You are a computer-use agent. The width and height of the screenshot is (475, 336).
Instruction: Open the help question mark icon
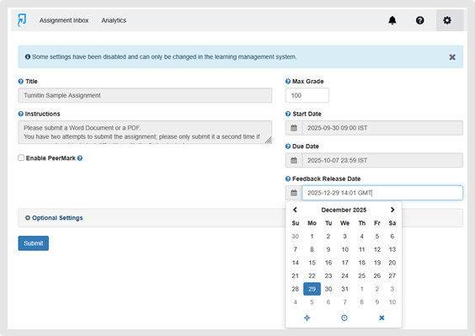coord(420,20)
